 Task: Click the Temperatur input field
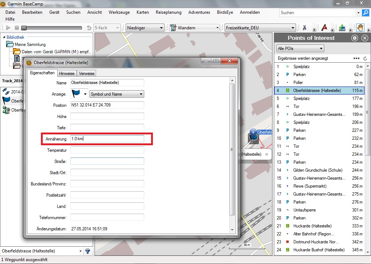point(107,150)
